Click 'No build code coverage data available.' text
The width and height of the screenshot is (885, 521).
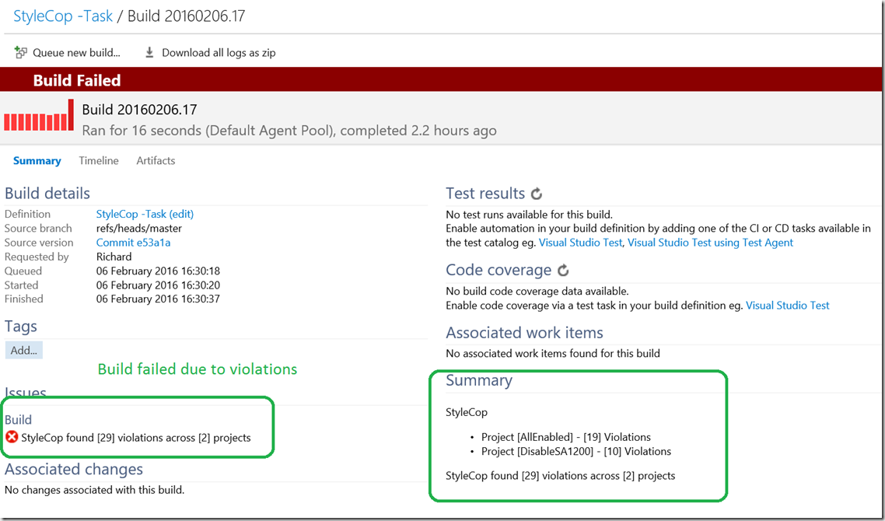pyautogui.click(x=537, y=292)
